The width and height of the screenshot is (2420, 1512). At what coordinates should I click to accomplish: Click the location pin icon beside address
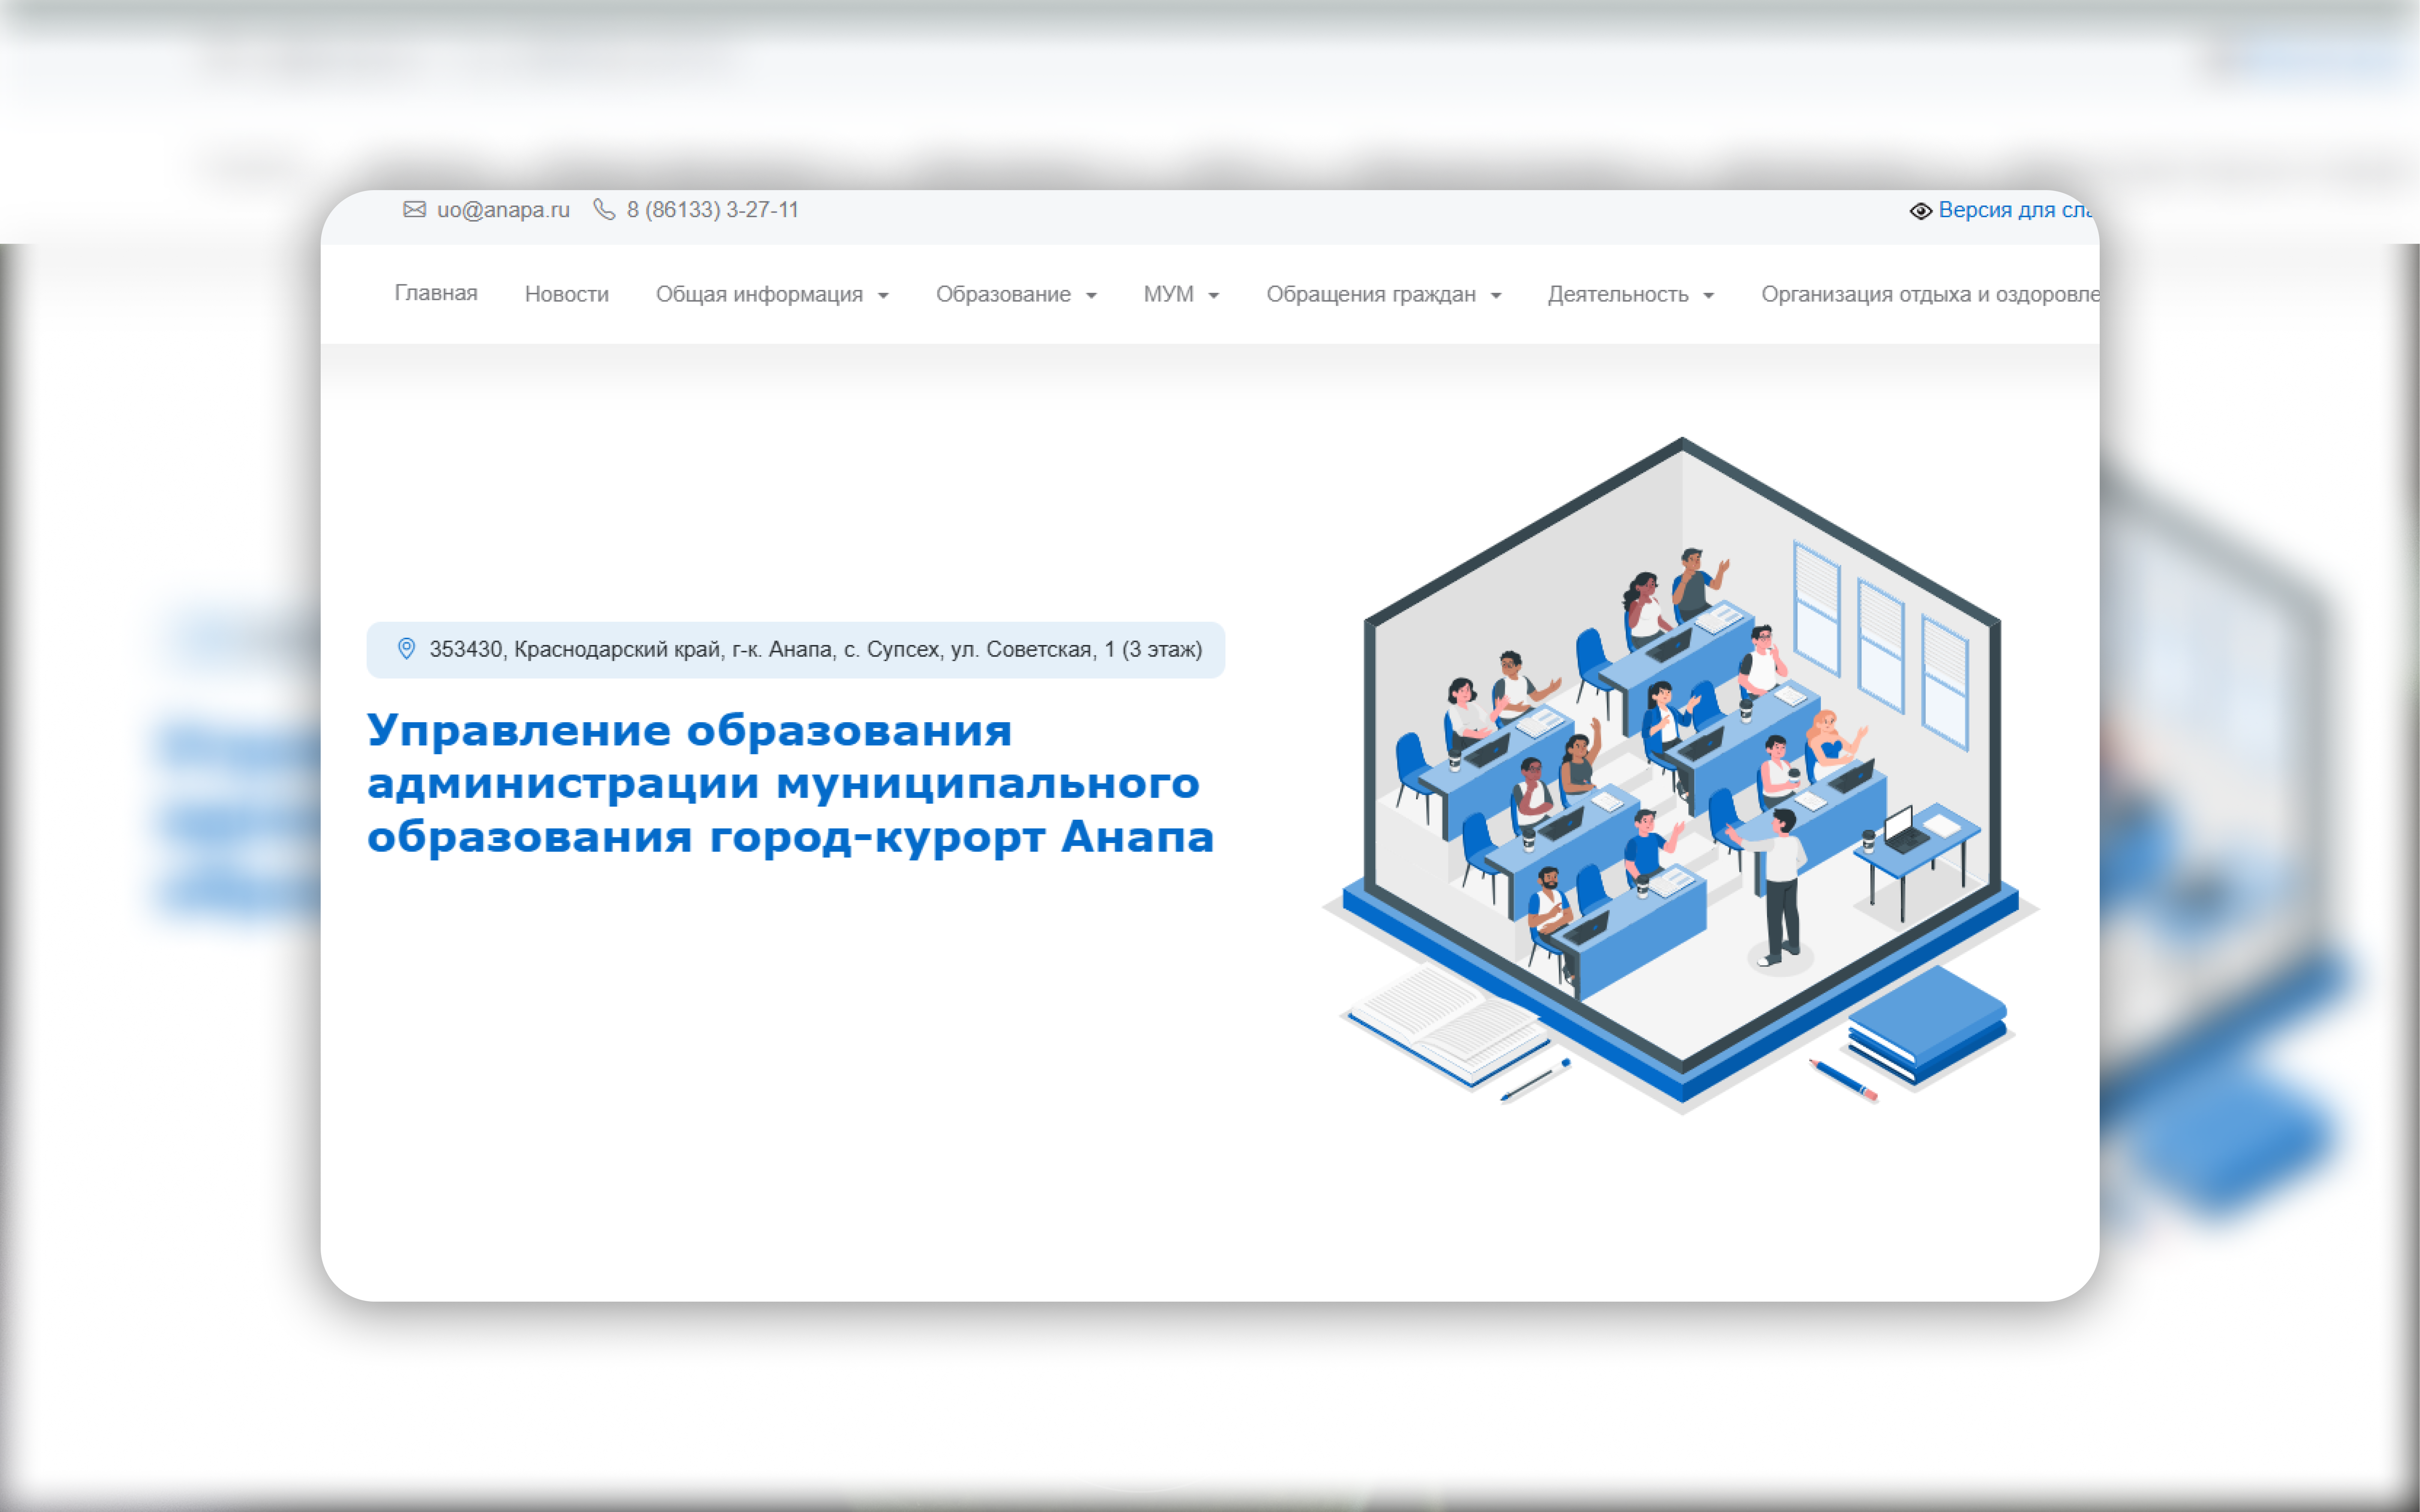[406, 649]
